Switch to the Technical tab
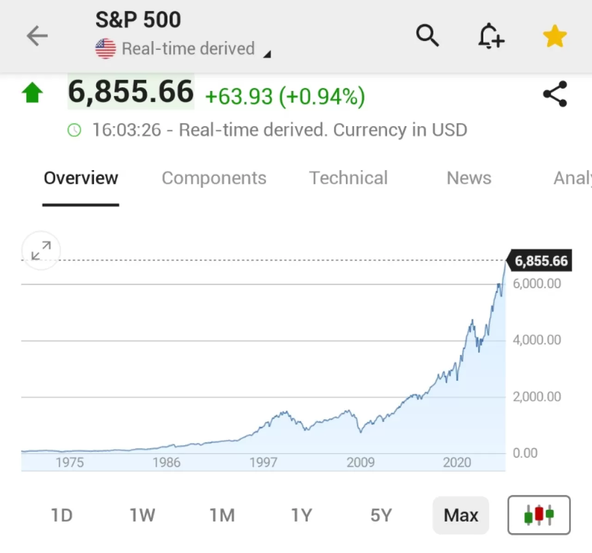 (x=348, y=178)
